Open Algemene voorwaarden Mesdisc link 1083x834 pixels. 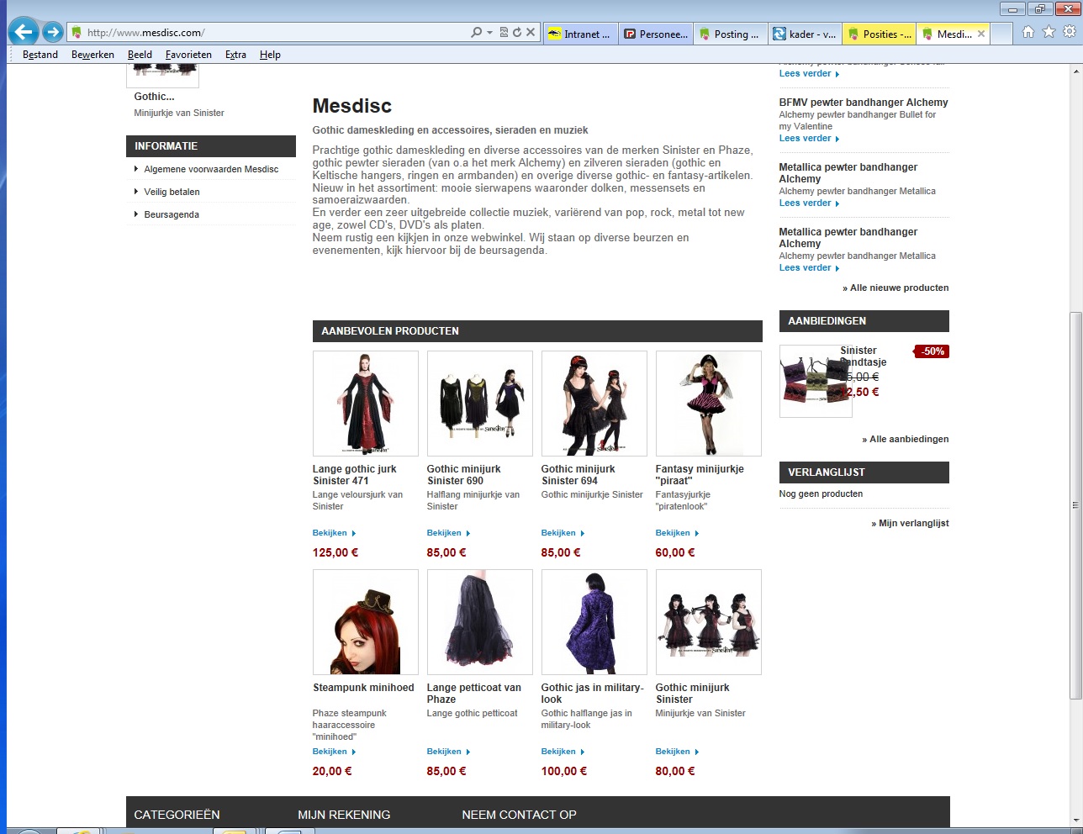(x=211, y=169)
